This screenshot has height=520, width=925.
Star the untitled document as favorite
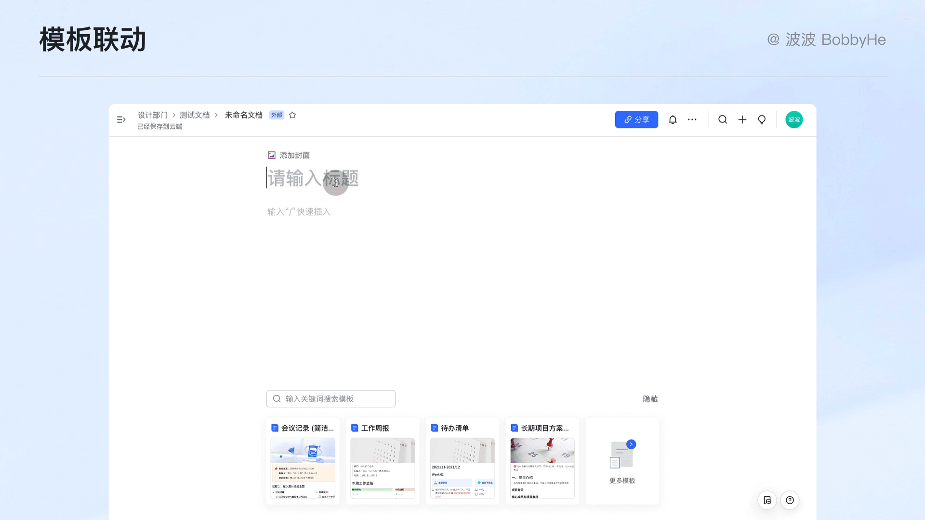292,115
